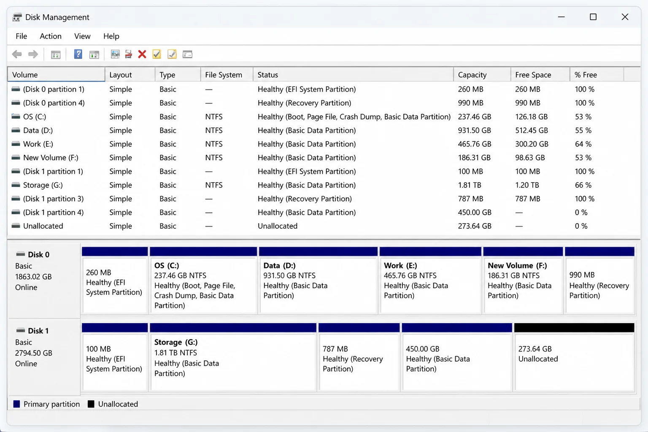Sort by the Free Space column header
The image size is (648, 432).
pyautogui.click(x=540, y=75)
